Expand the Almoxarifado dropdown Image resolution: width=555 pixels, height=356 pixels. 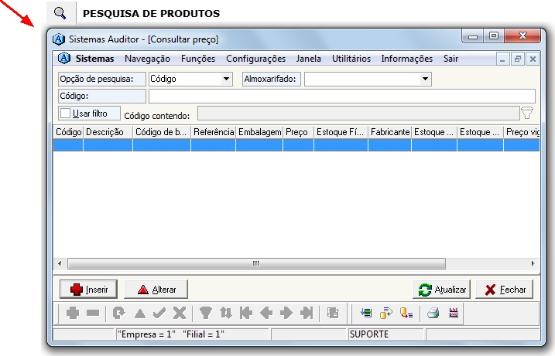[x=425, y=79]
